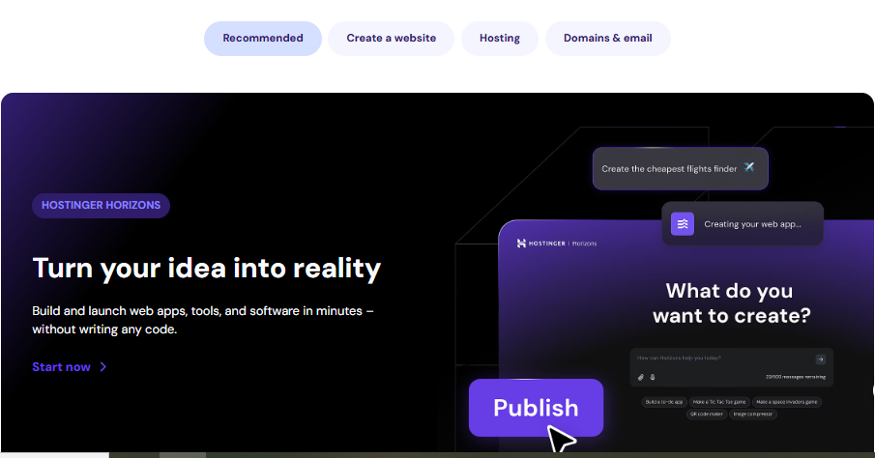Select the 'Make a Tic Tac Toe game' chip

[x=718, y=402]
